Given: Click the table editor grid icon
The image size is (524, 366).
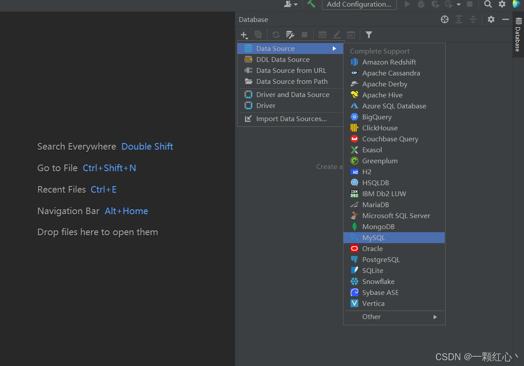Looking at the screenshot, I should tap(322, 35).
